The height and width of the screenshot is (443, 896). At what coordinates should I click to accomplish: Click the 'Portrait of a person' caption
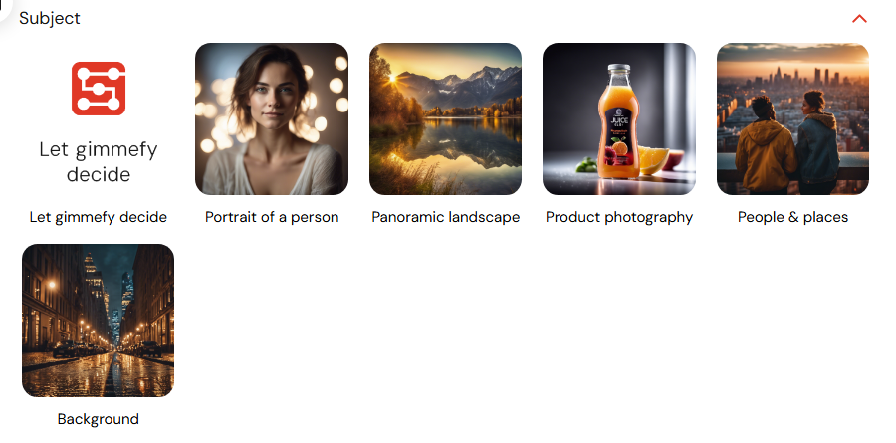(x=272, y=217)
